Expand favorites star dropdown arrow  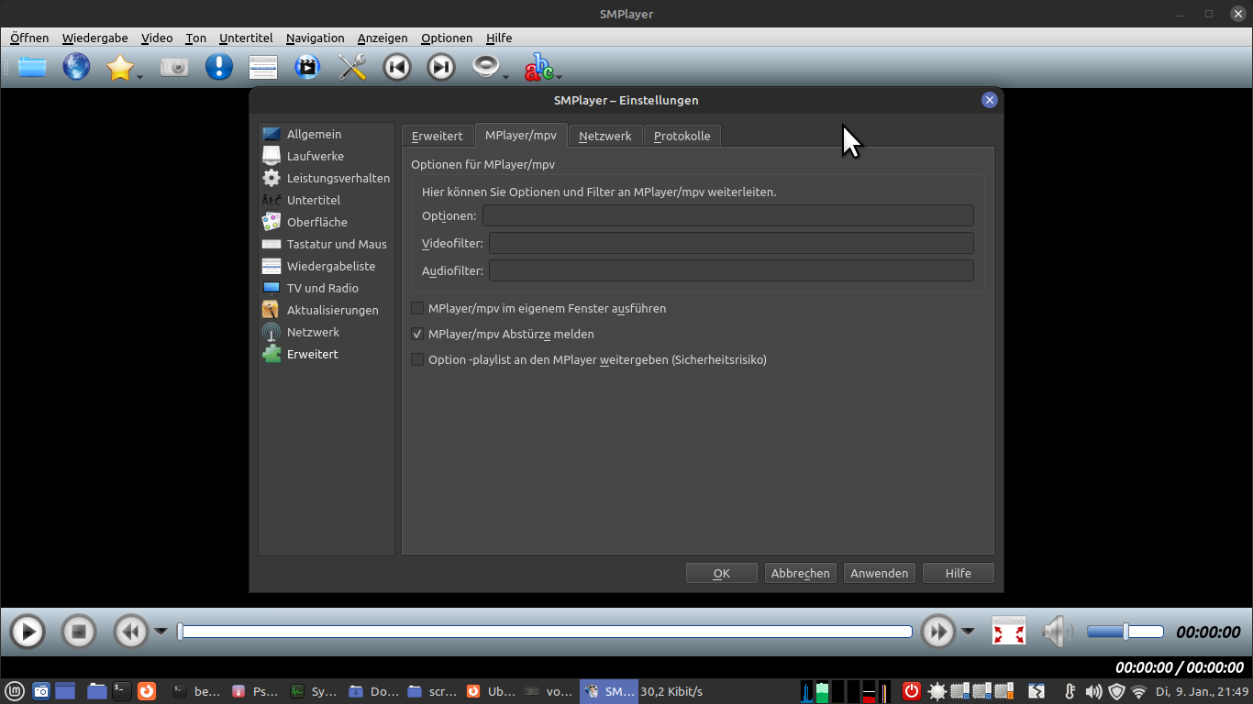tap(139, 76)
